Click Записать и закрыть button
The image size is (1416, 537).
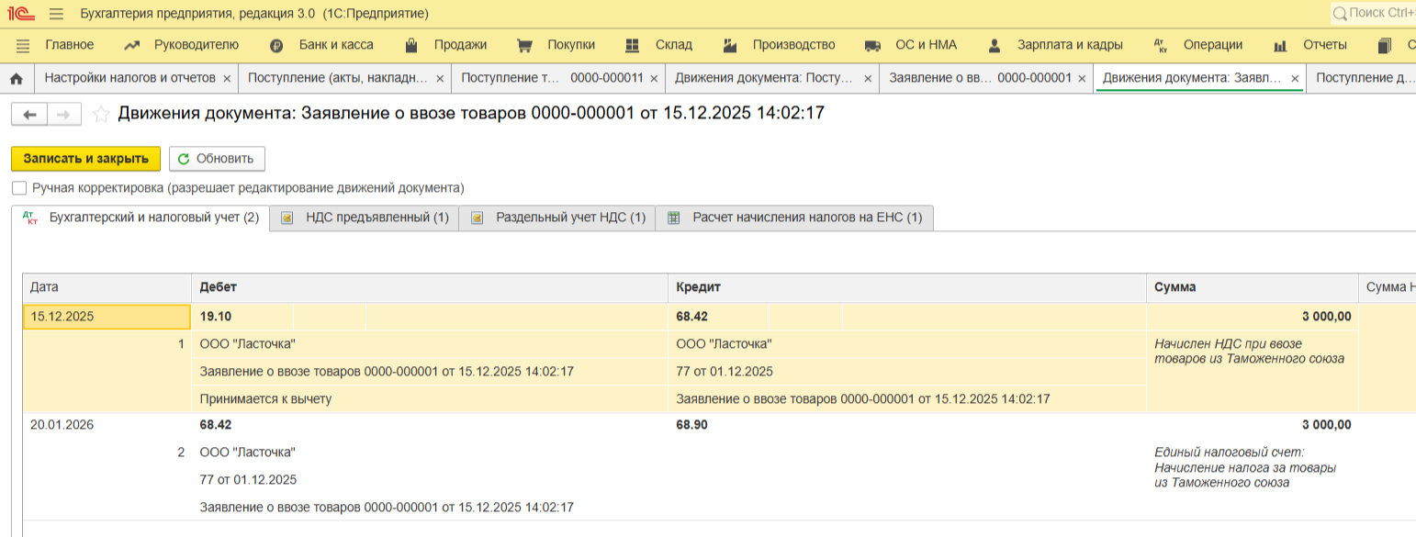tap(85, 159)
